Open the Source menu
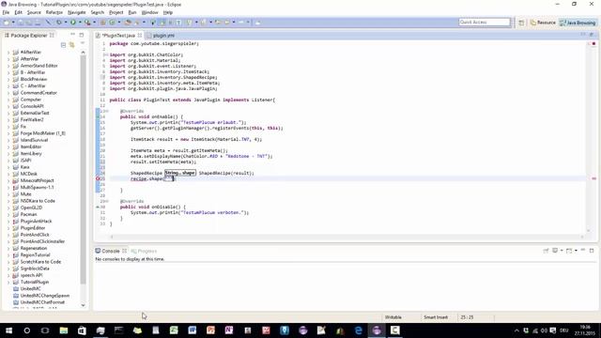601x338 pixels. point(34,12)
